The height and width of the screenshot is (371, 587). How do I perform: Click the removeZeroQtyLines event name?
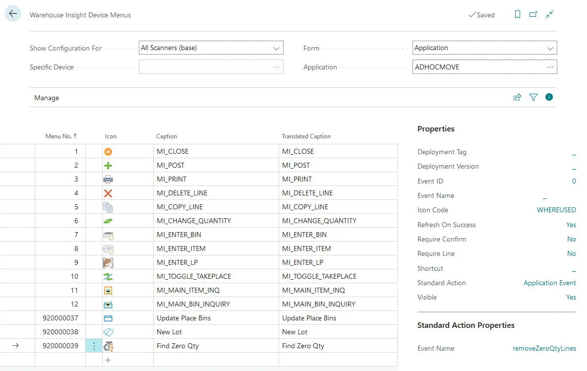click(x=544, y=348)
